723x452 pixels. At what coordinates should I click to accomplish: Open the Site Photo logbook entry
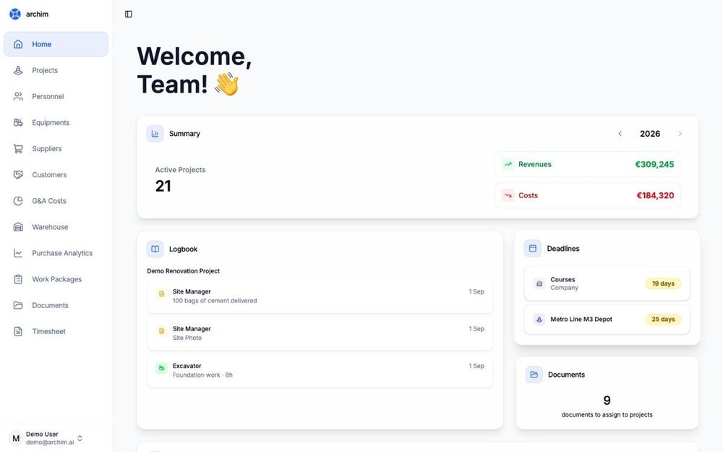point(320,333)
